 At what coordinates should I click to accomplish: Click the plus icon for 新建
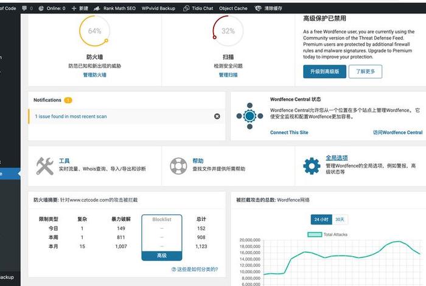tap(74, 8)
